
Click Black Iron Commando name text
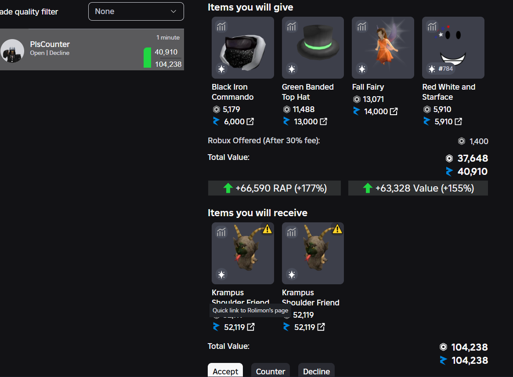pyautogui.click(x=233, y=92)
